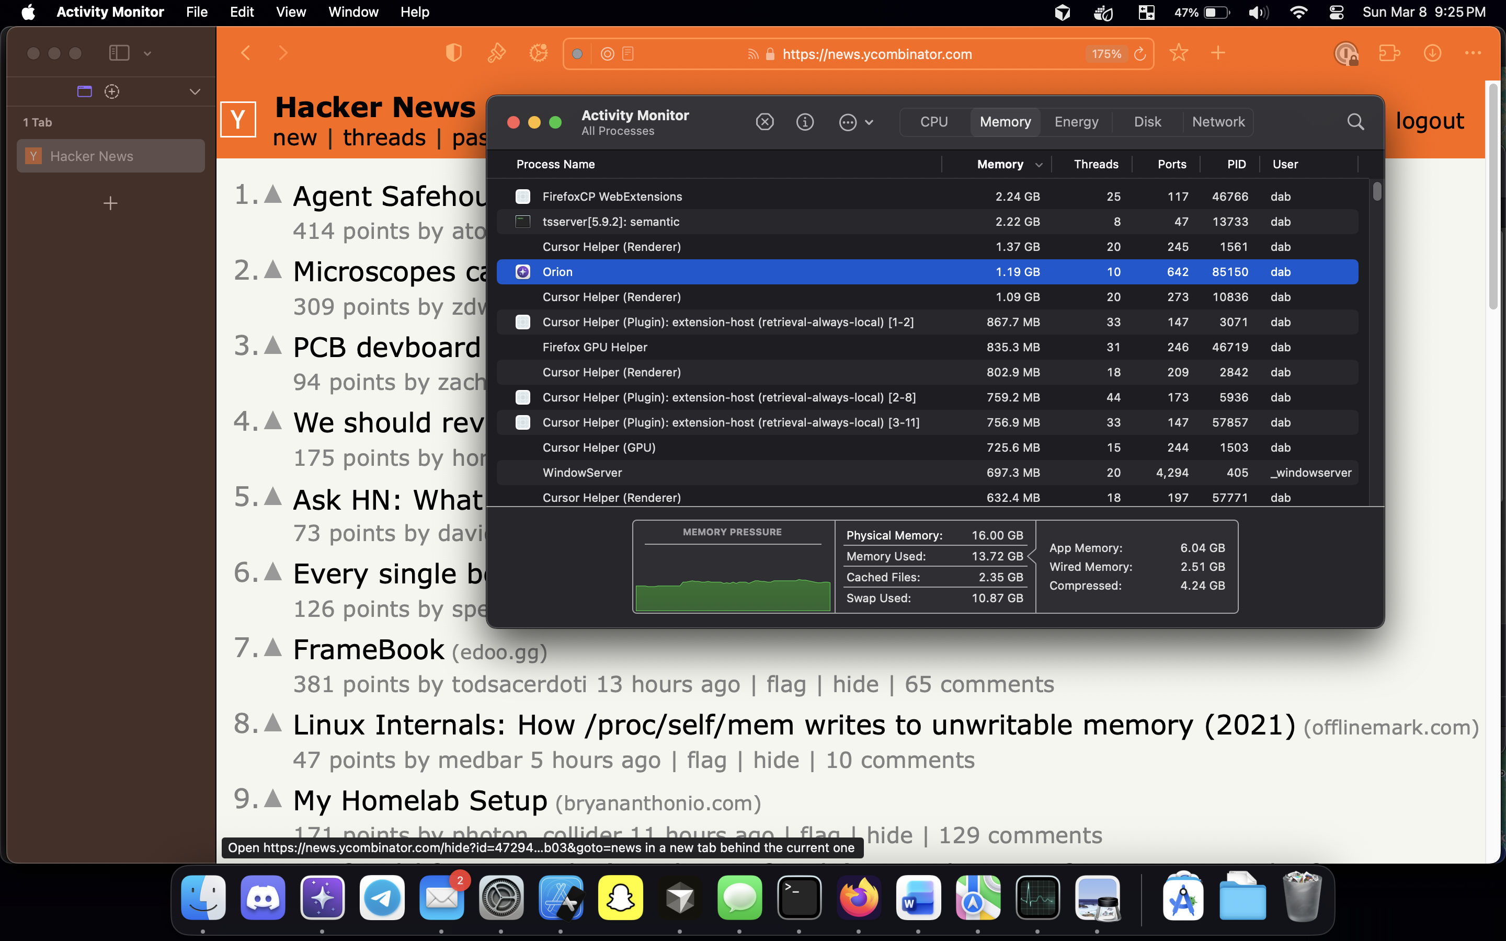Image resolution: width=1506 pixels, height=941 pixels.
Task: Click the web extensions puzzle icon in Safari
Action: click(1389, 53)
